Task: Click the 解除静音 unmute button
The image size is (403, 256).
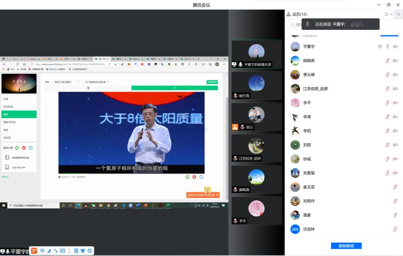Action: 346,246
